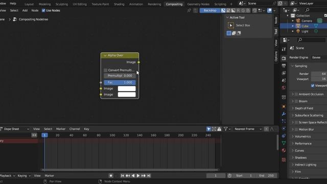Toggle Only Show Errors warning icon
The width and height of the screenshot is (327, 184).
(219, 129)
